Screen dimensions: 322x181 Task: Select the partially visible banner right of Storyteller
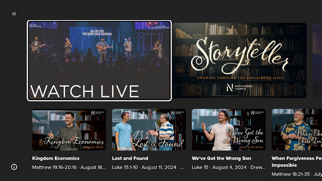pyautogui.click(x=317, y=60)
